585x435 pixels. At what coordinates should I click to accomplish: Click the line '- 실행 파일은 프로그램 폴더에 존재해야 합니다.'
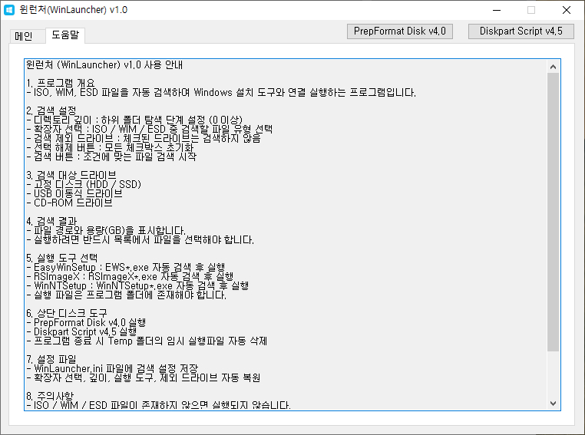click(x=127, y=295)
